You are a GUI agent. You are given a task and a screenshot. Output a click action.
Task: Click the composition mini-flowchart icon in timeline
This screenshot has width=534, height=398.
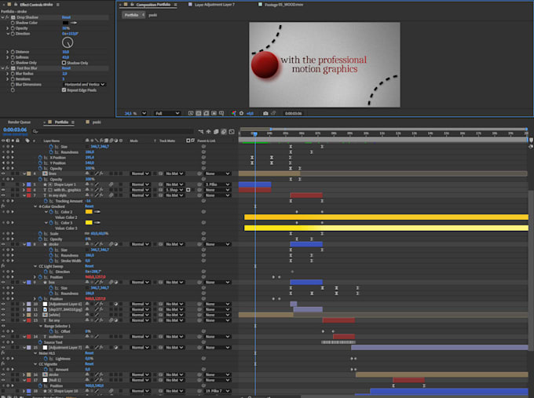[x=200, y=132]
